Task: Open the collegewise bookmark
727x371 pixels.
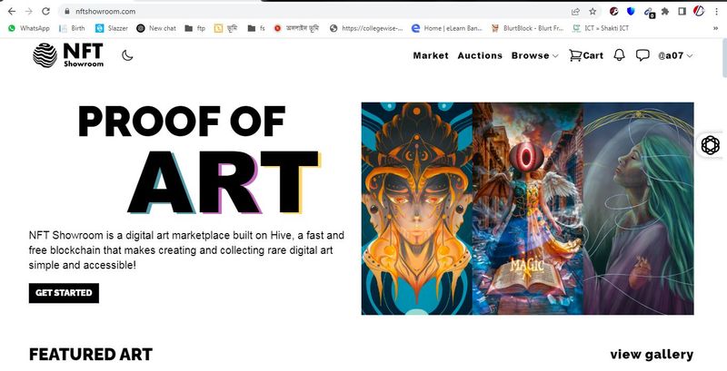Action: pos(366,28)
